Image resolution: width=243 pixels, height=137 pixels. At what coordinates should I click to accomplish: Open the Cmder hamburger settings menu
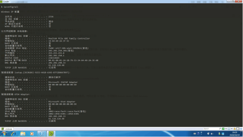tap(241, 129)
